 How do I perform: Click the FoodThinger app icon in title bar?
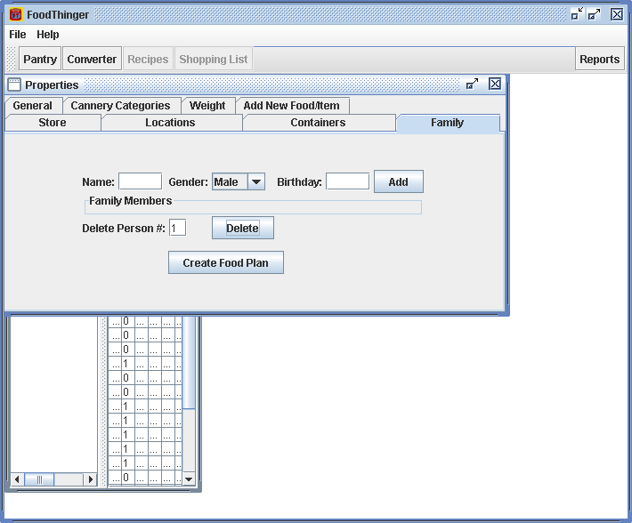tap(15, 14)
